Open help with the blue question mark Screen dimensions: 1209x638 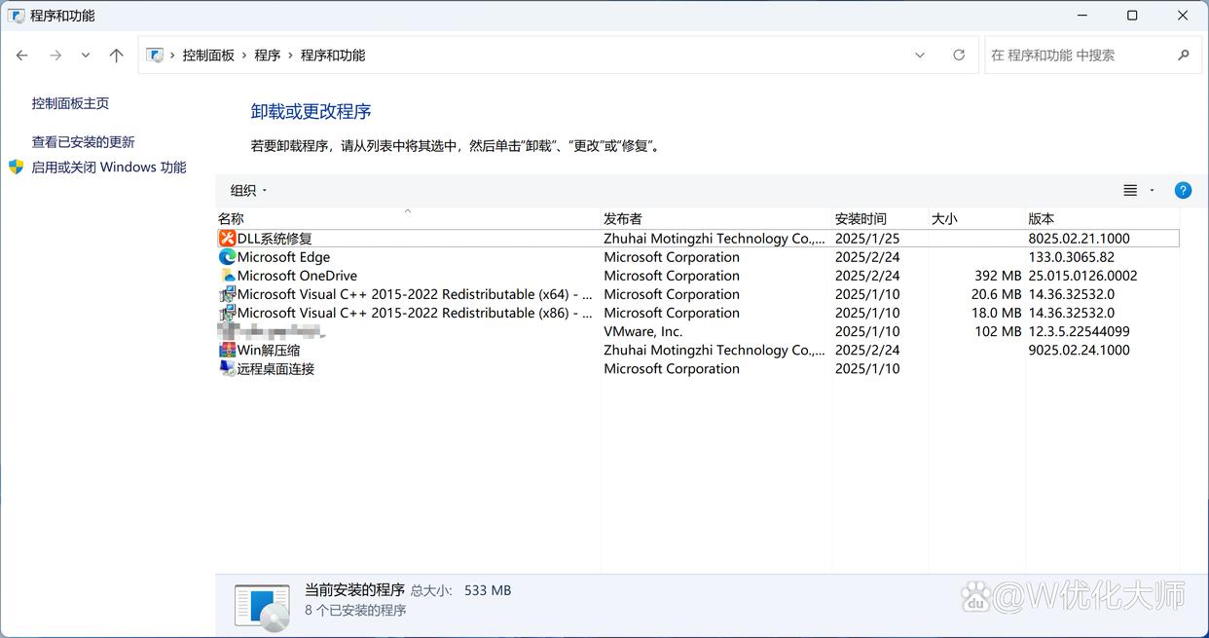[x=1183, y=191]
